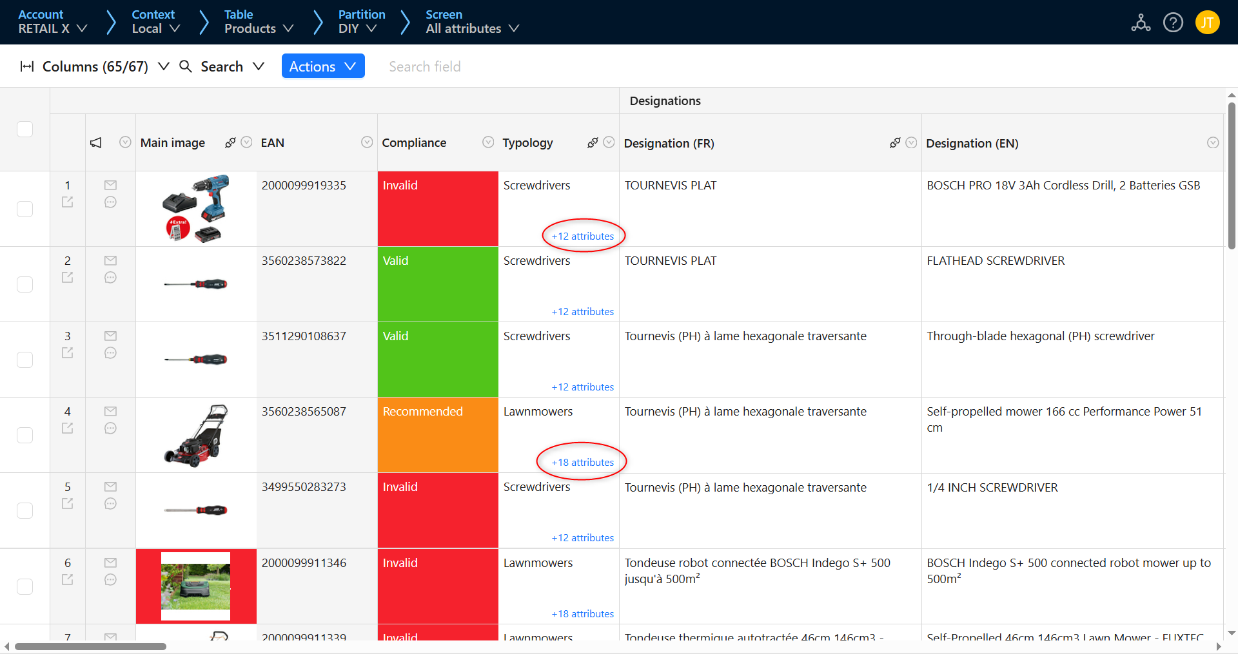Click the megaphone icon in column header
This screenshot has height=654, width=1238.
click(x=96, y=143)
